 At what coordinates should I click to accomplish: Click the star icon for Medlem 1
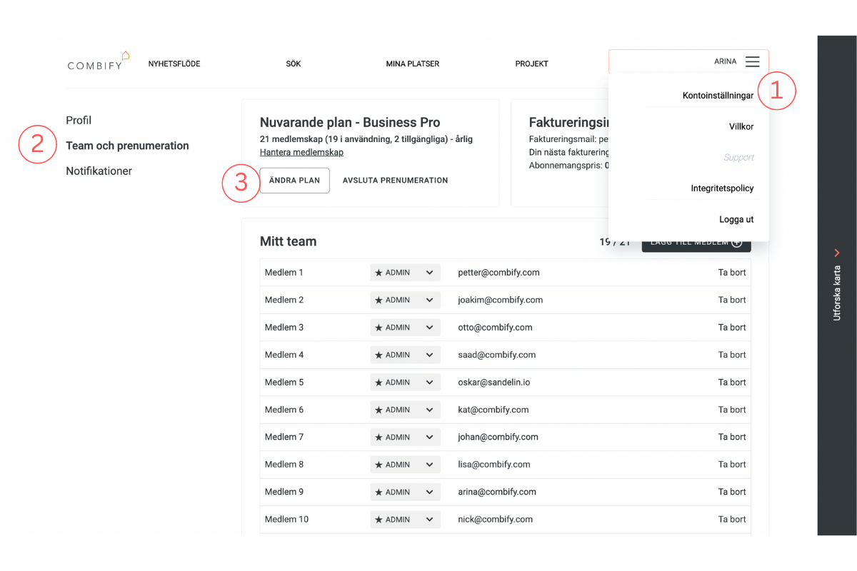tap(379, 273)
